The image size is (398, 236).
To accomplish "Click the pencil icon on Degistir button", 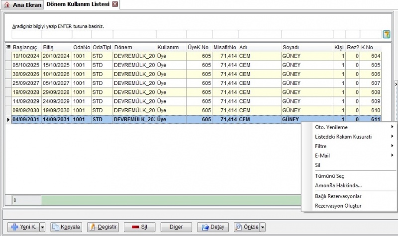I will click(x=93, y=227).
